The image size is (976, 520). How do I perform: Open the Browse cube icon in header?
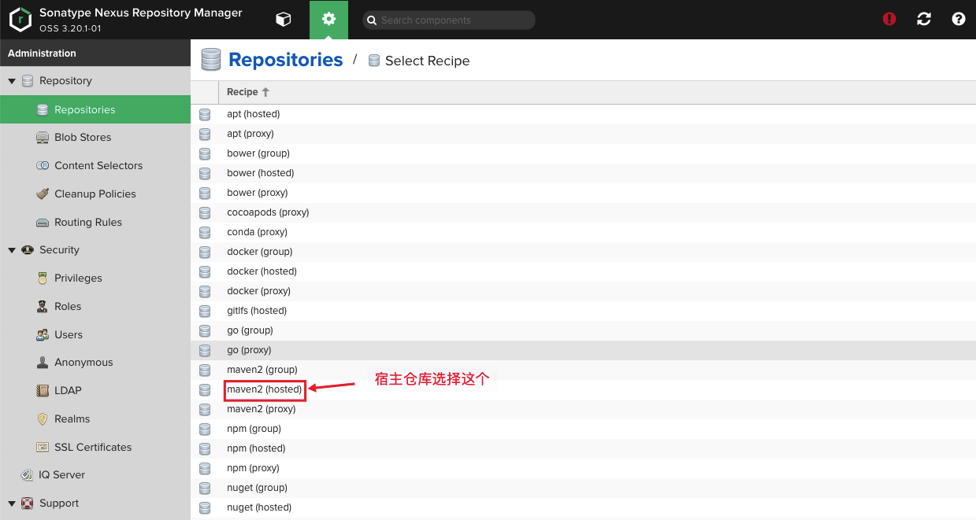283,20
